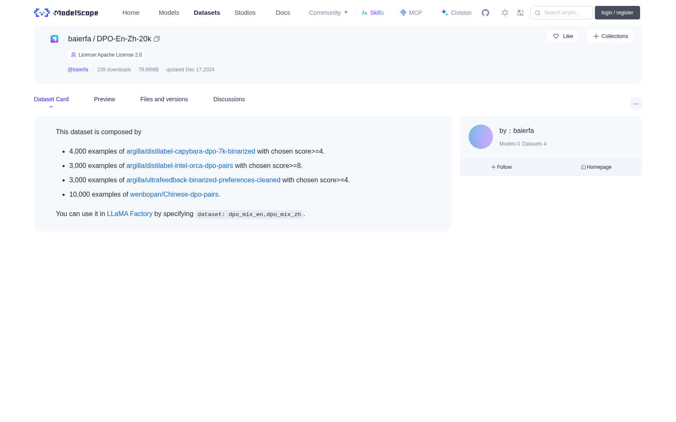Select the Dataset Card tab

(x=51, y=99)
